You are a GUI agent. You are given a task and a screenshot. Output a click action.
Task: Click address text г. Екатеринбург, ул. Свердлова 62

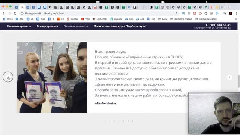[212, 28]
